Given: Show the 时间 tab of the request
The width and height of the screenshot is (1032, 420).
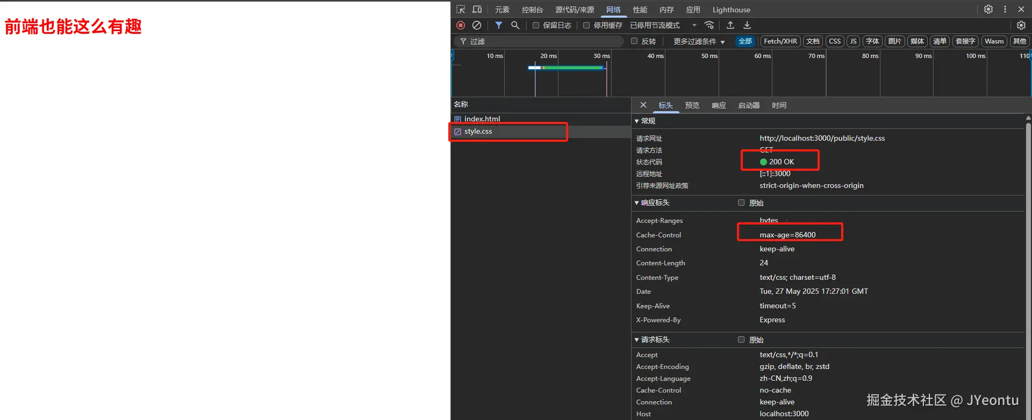Looking at the screenshot, I should click(x=779, y=105).
